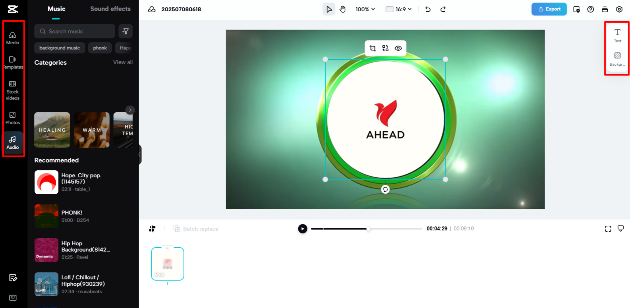Open the music filter icon
The width and height of the screenshot is (630, 308).
pos(126,31)
